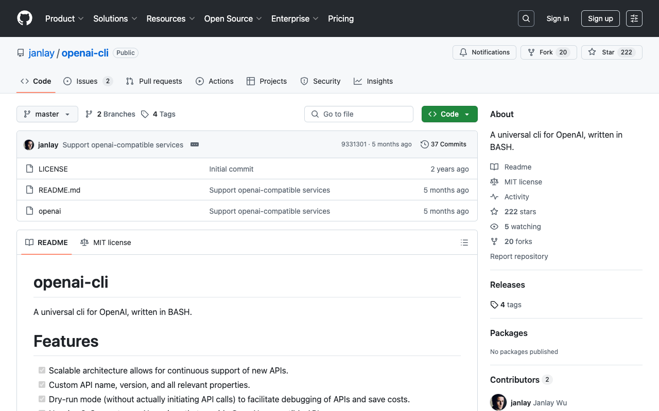Click the openai file icon
Viewport: 659px width, 411px height.
click(30, 211)
